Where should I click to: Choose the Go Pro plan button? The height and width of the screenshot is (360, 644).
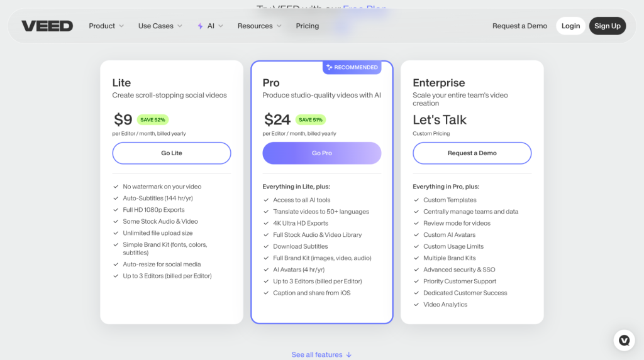pos(322,153)
